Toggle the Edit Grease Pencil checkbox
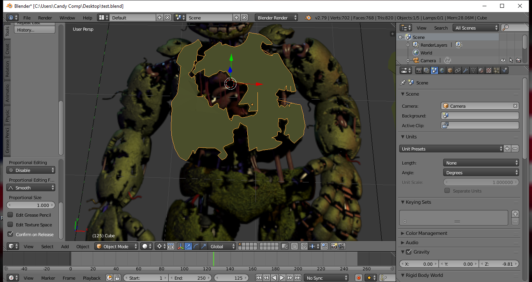Screen dimensions: 532x282 (x=11, y=215)
